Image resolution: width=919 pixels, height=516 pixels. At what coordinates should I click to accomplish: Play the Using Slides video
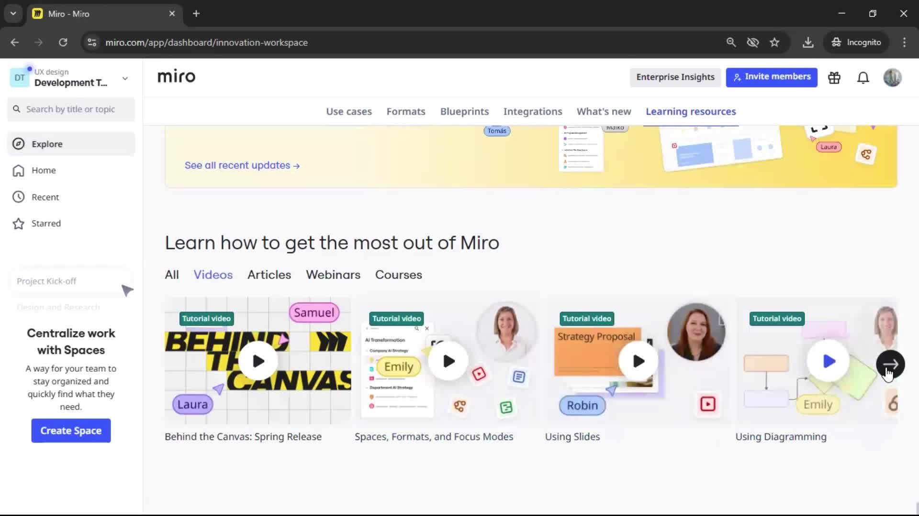pos(638,361)
